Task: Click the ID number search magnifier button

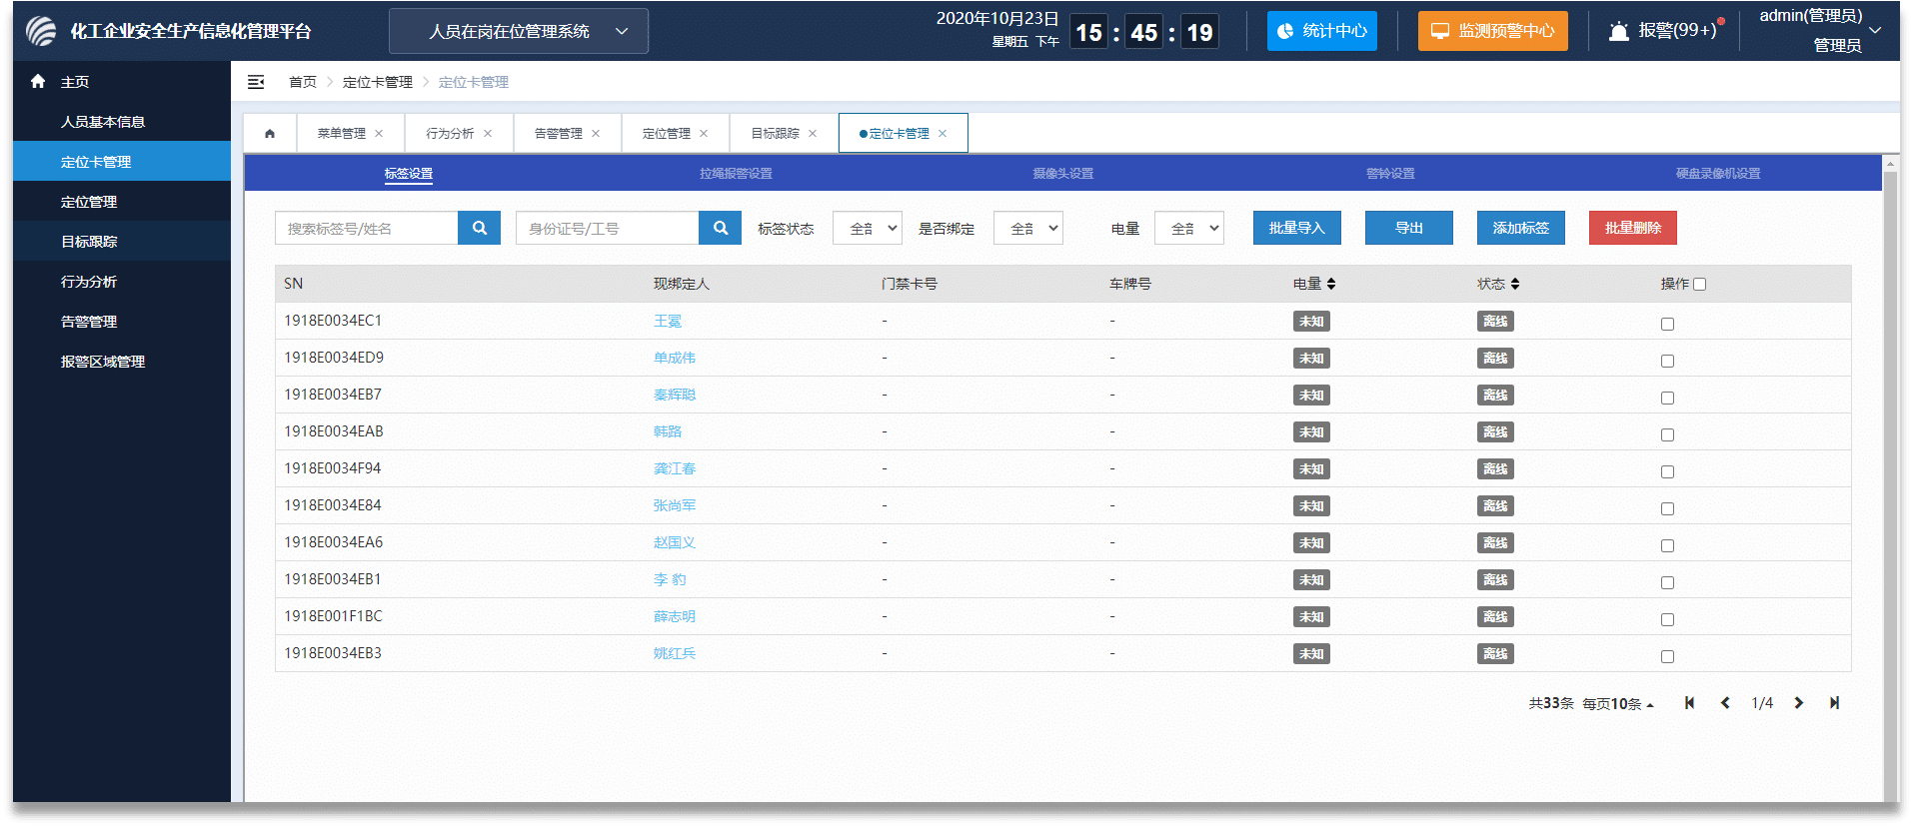Action: point(721,228)
